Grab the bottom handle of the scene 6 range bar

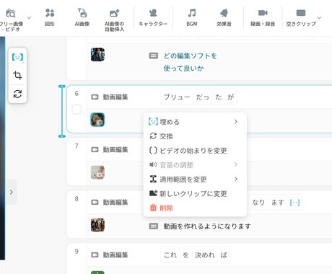62,136
